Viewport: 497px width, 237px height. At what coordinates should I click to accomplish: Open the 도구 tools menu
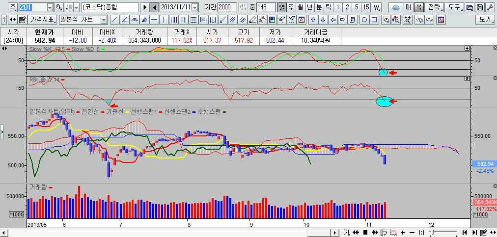tap(455, 7)
